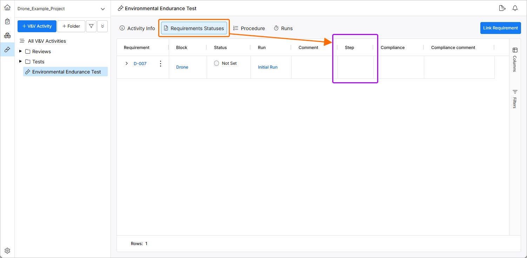Click the Link Requirement button
This screenshot has width=527, height=258.
(500, 28)
